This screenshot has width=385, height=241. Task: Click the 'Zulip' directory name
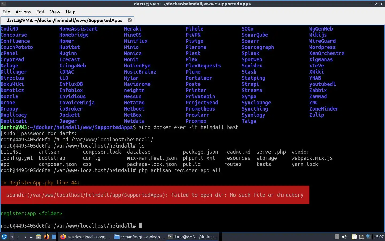[x=317, y=115]
